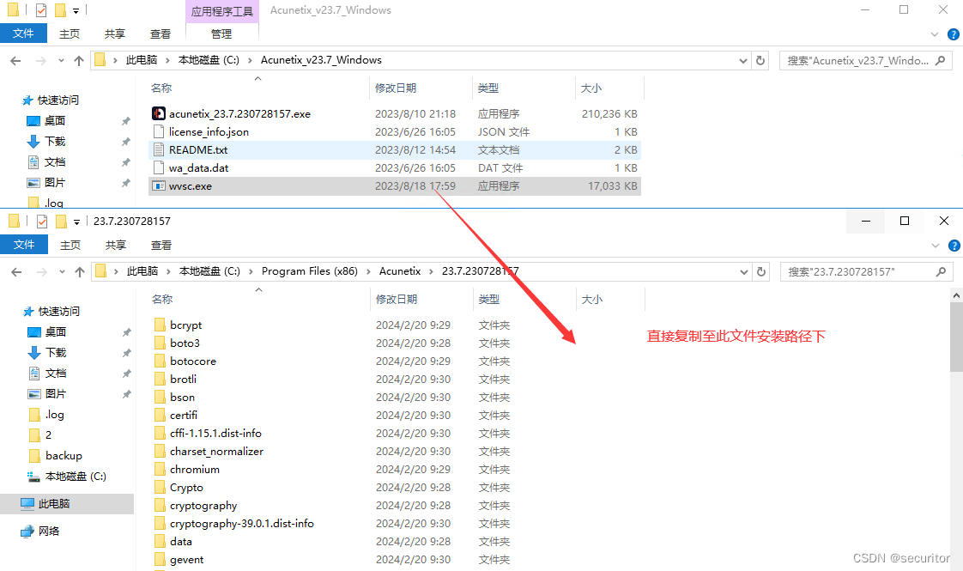Click the top window search field
This screenshot has height=571, width=963.
click(858, 60)
